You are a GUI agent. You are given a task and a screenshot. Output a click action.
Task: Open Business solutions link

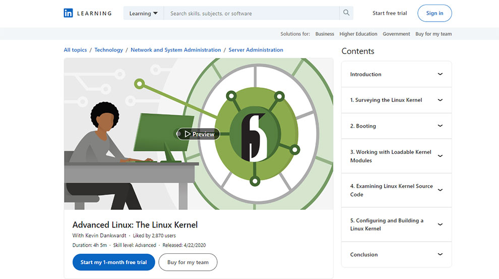(x=325, y=34)
